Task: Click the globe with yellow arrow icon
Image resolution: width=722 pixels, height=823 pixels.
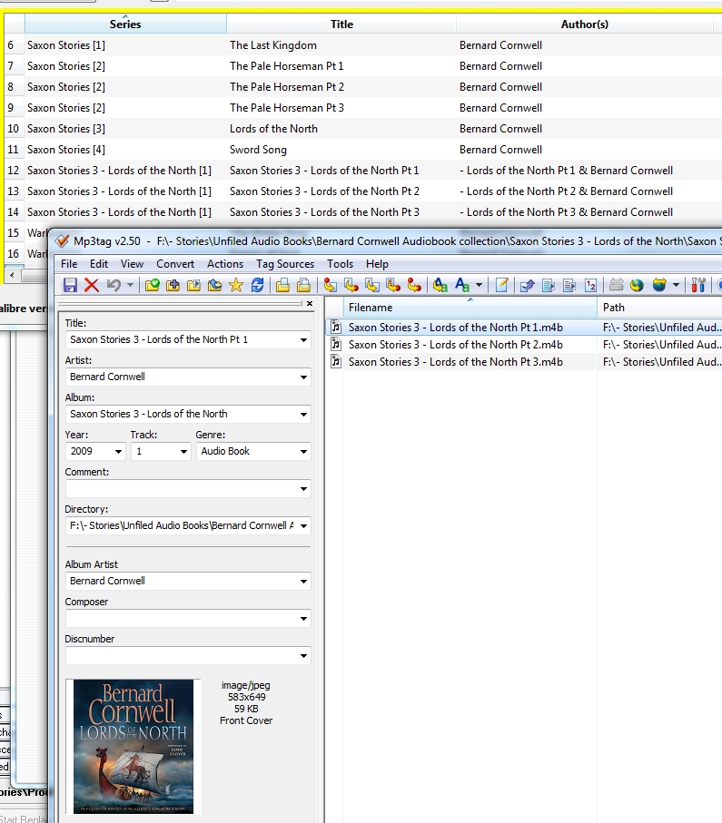Action: coord(637,285)
